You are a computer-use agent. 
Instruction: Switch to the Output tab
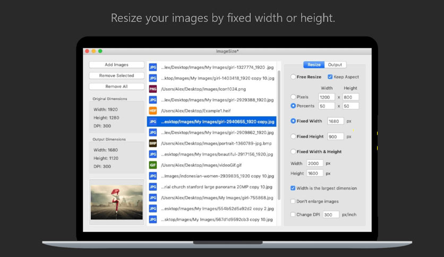335,65
